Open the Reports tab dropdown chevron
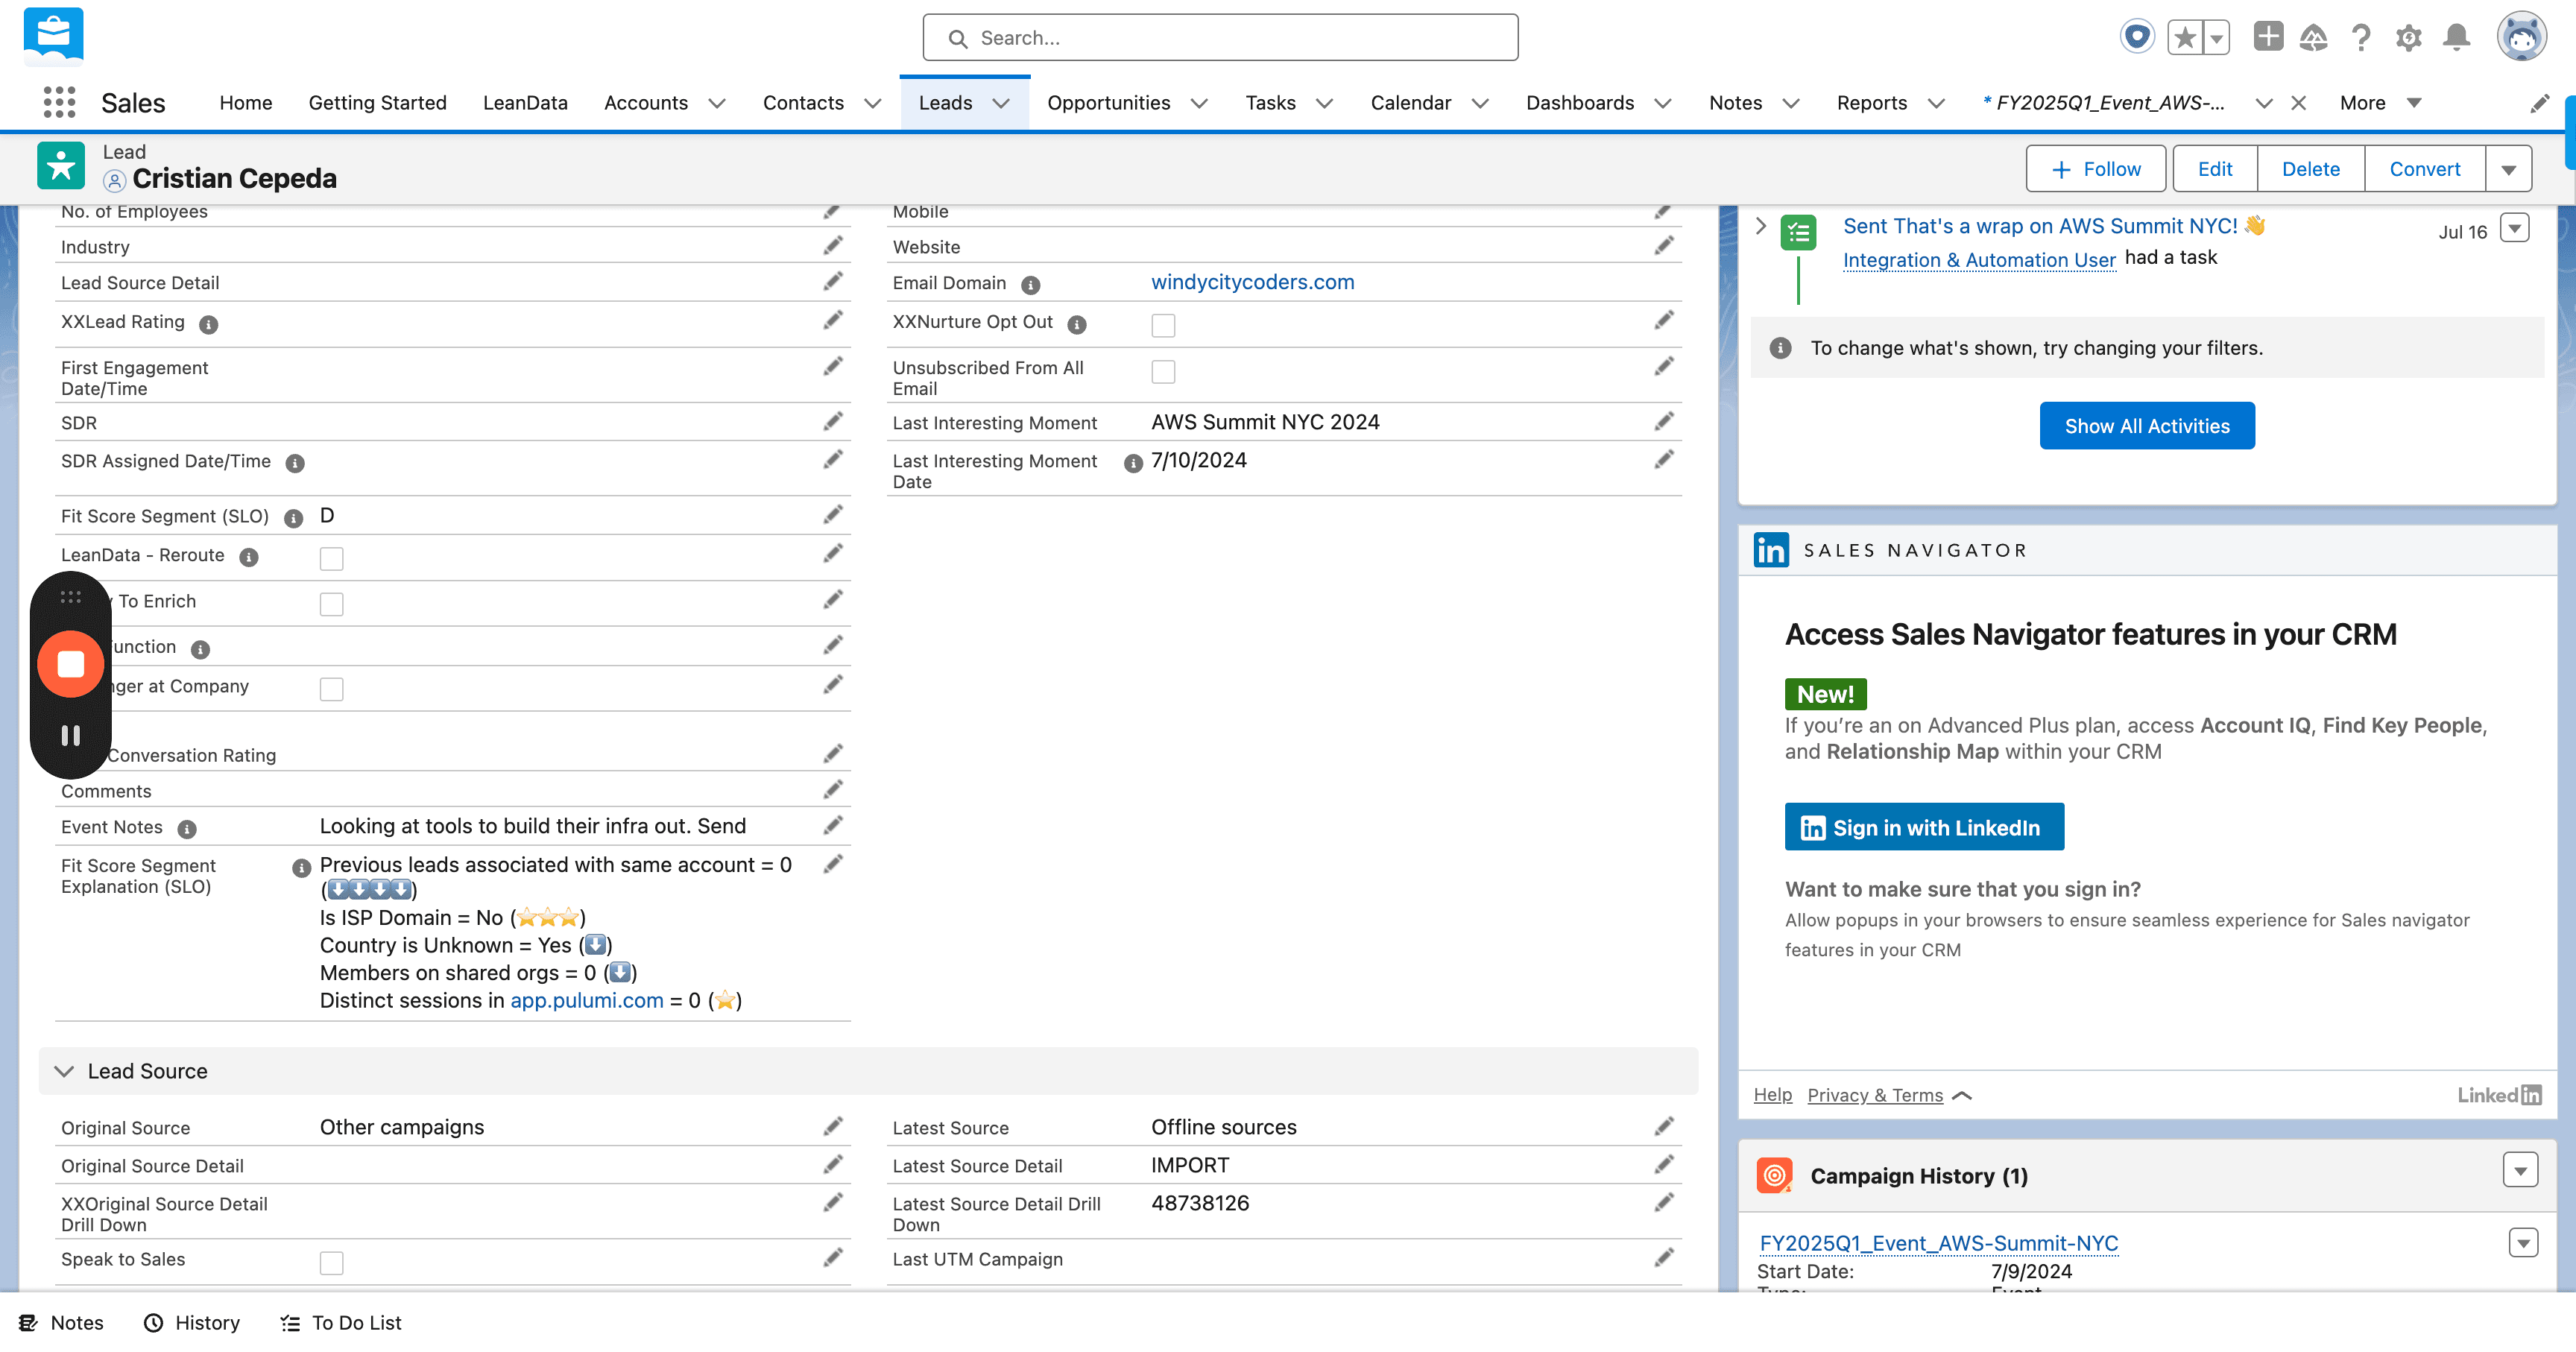 [x=1936, y=103]
